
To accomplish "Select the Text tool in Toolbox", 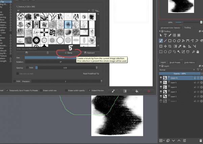I will coord(165,35).
